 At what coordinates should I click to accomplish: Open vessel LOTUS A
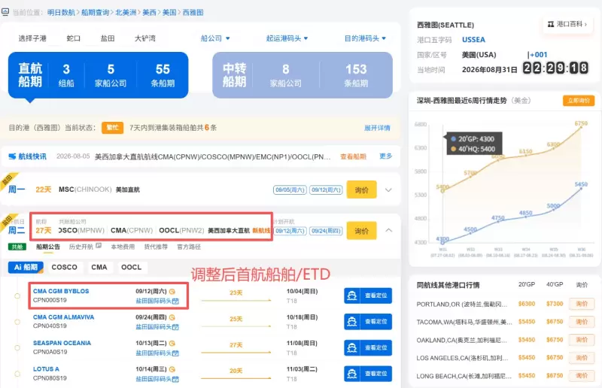point(46,369)
